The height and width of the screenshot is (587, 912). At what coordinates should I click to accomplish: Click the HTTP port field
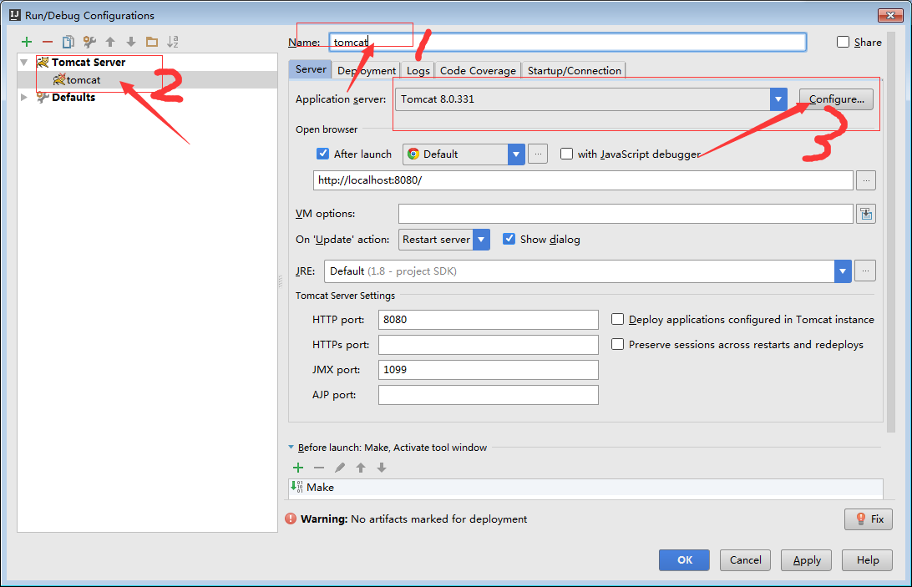(488, 320)
